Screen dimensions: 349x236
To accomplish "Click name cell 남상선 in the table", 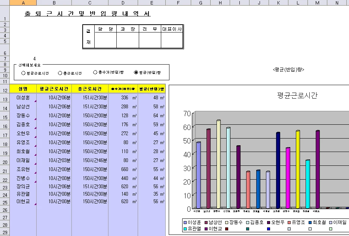I will click(23, 107).
